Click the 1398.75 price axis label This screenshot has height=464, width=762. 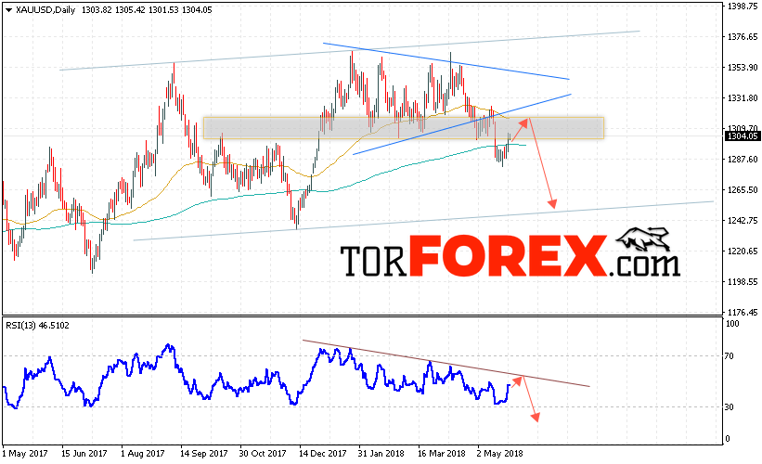743,6
